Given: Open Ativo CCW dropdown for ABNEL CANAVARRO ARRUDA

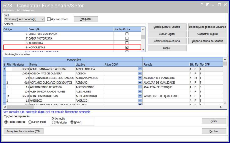Looking at the screenshot, I should click(x=140, y=69).
